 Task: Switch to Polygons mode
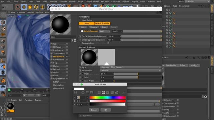[3, 53]
